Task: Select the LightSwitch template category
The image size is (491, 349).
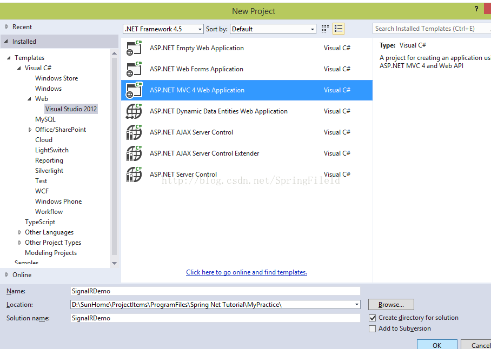Action: tap(52, 150)
